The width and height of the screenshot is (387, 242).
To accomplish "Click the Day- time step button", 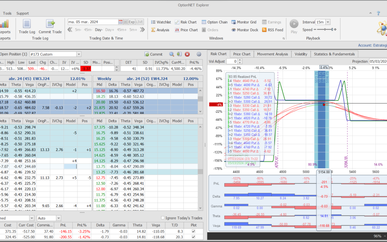I will [x=99, y=30].
